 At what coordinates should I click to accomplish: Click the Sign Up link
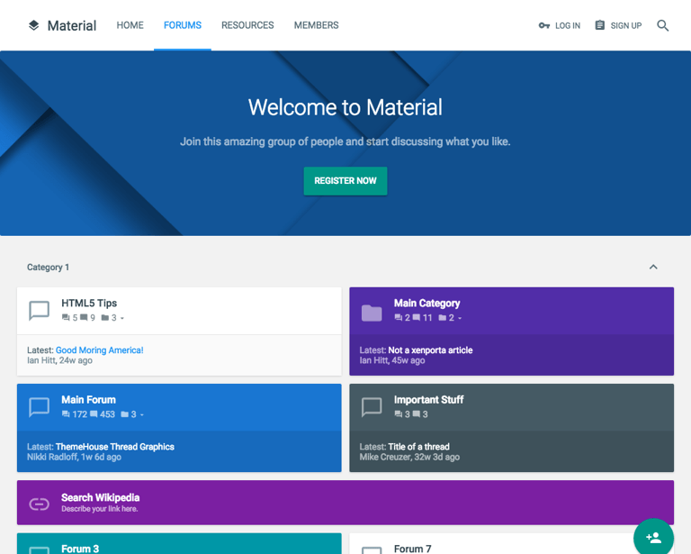tap(618, 26)
